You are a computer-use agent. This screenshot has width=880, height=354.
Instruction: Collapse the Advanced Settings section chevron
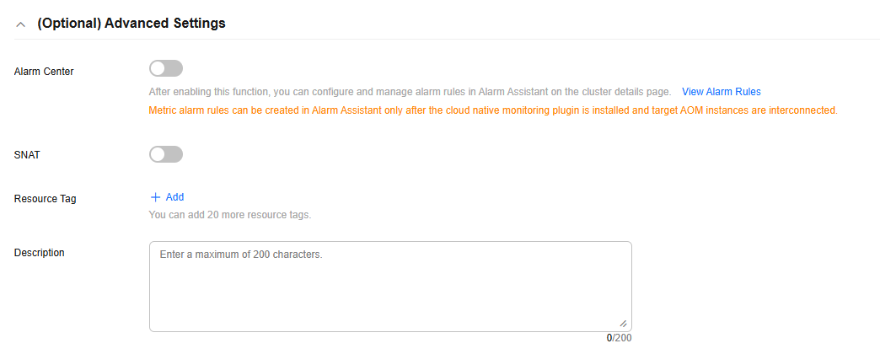tap(21, 24)
